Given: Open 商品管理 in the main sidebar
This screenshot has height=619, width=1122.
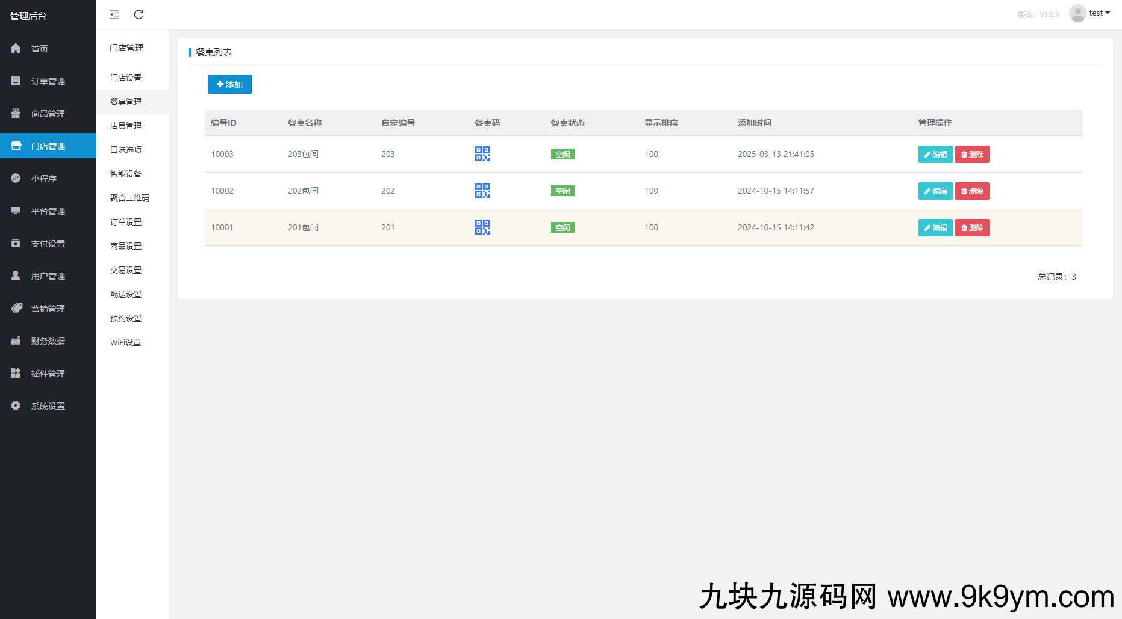Looking at the screenshot, I should click(48, 114).
